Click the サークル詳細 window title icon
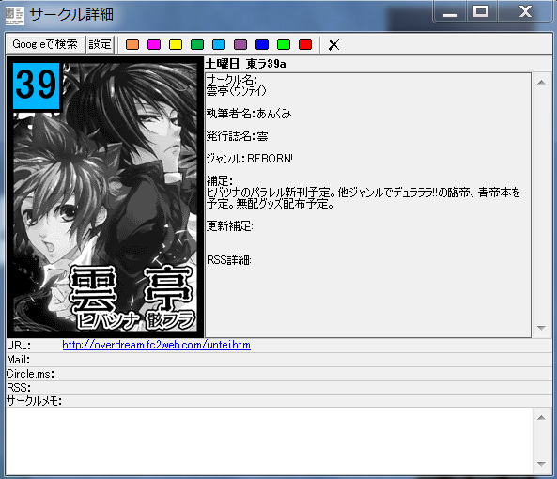This screenshot has height=479, width=557. click(x=15, y=16)
